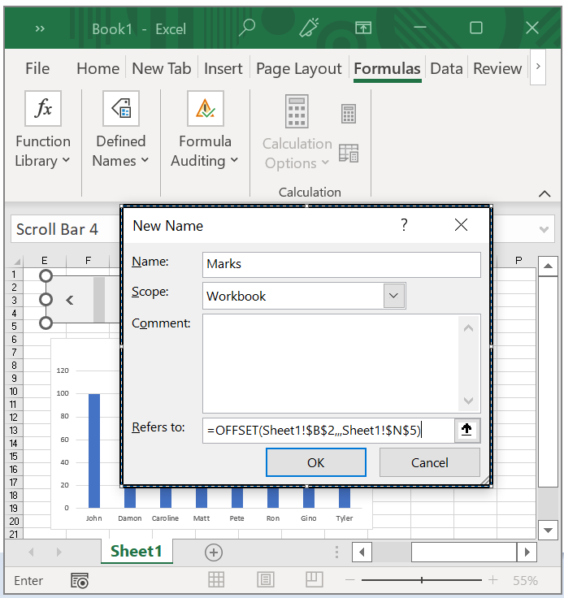Click the zoom in plus button
The width and height of the screenshot is (564, 598).
[x=492, y=580]
